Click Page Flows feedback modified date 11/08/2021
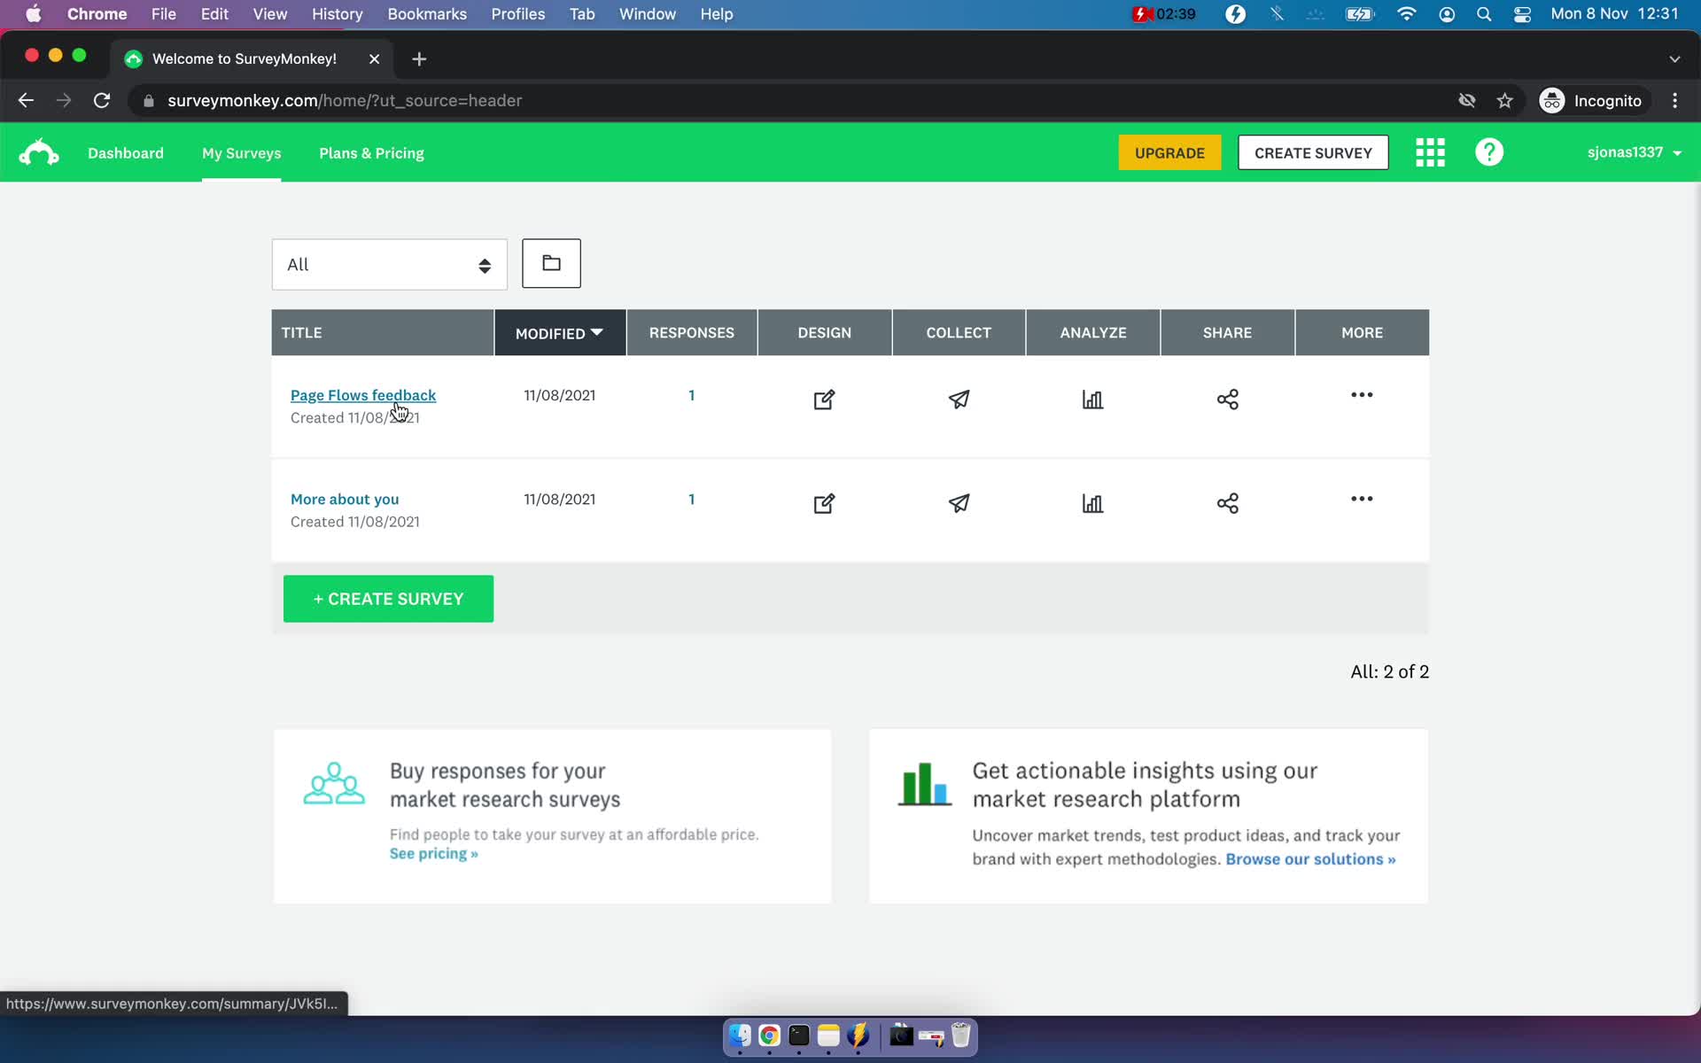 (560, 395)
